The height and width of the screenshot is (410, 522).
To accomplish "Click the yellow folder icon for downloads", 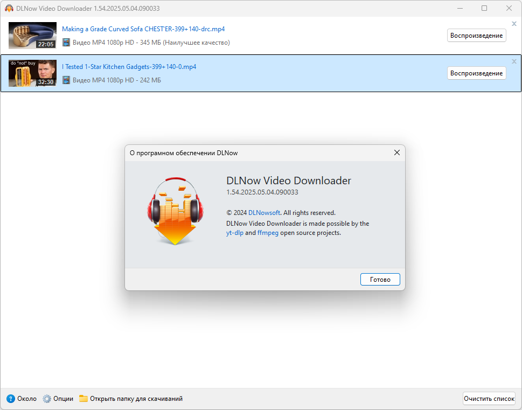I will coord(83,398).
